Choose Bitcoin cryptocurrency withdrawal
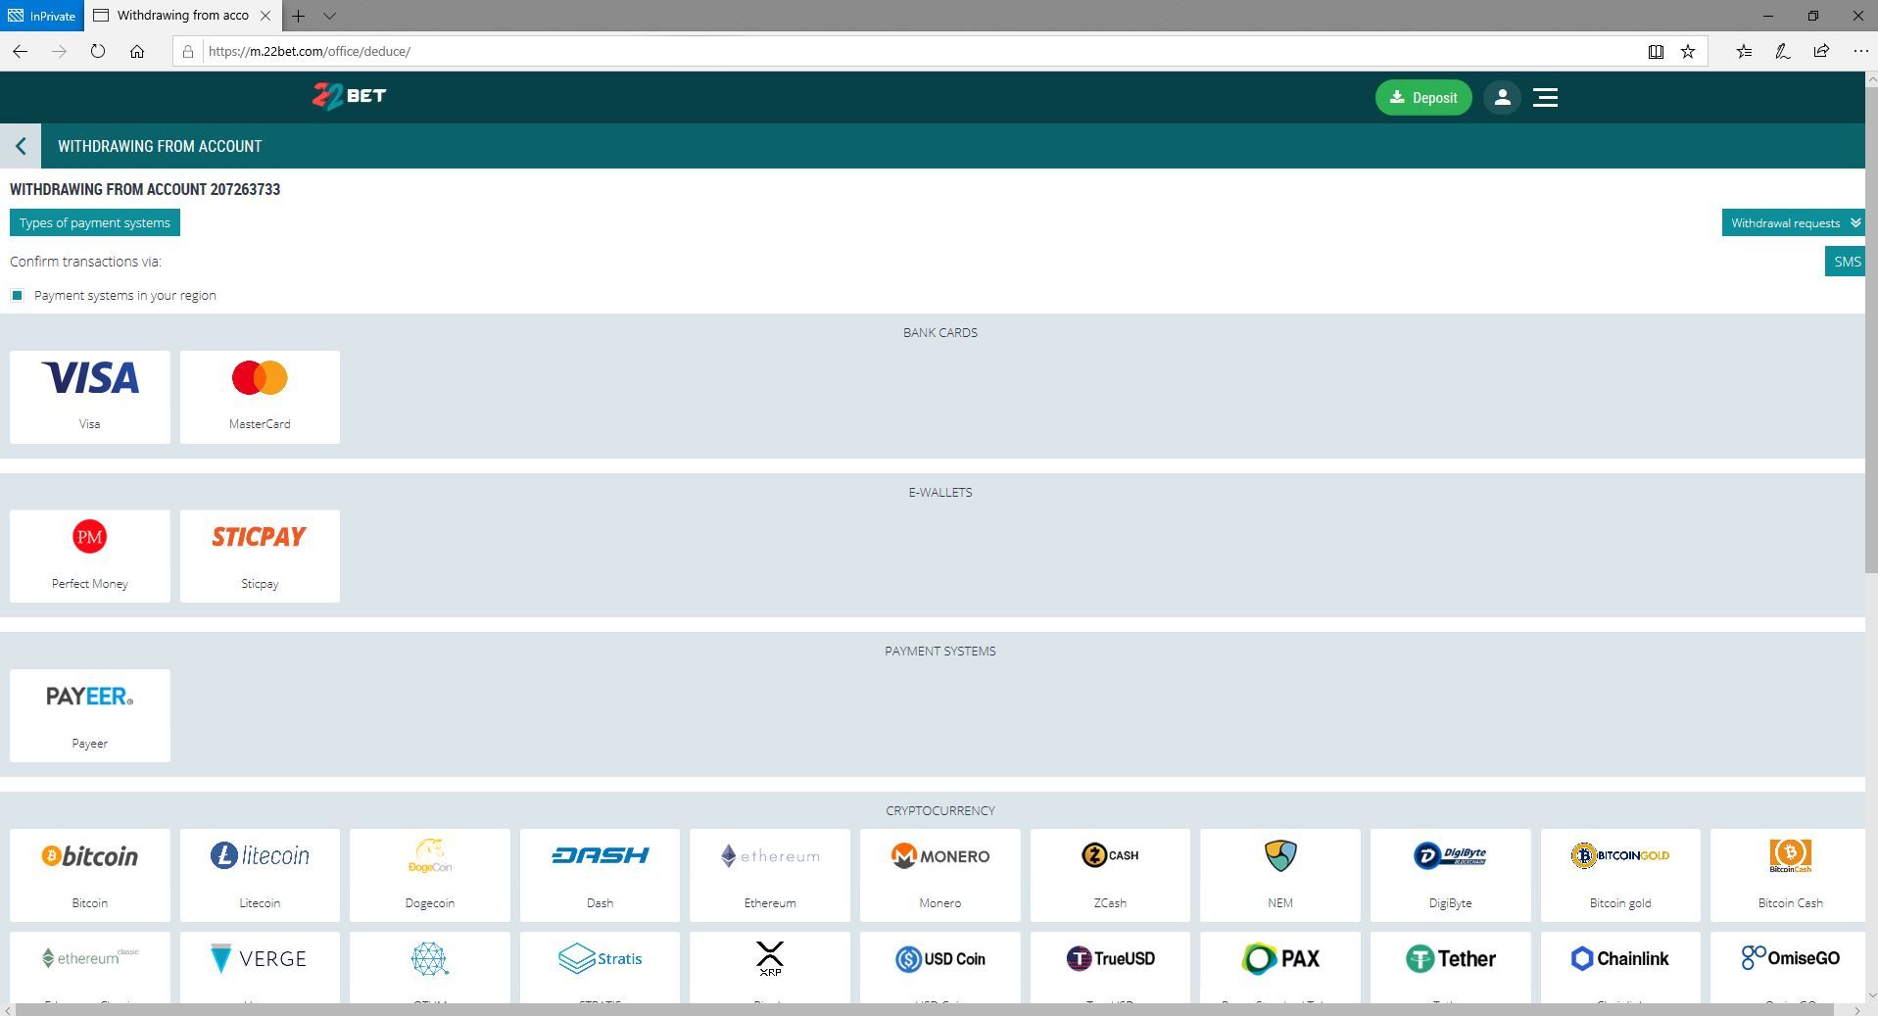 [x=89, y=875]
